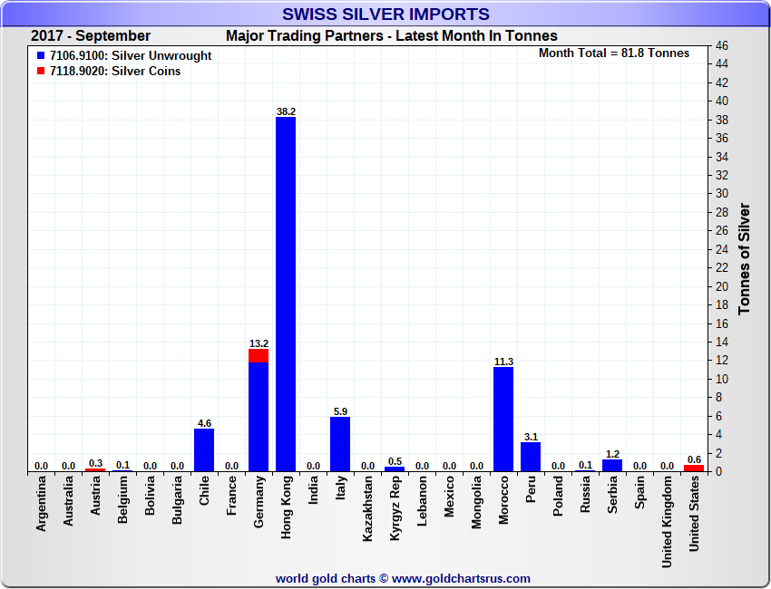771x589 pixels.
Task: Click the Chile bar labeled 4.6
Action: point(204,449)
